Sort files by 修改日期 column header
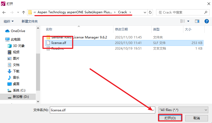Image resolution: width=212 pixels, height=123 pixels. pyautogui.click(x=121, y=29)
